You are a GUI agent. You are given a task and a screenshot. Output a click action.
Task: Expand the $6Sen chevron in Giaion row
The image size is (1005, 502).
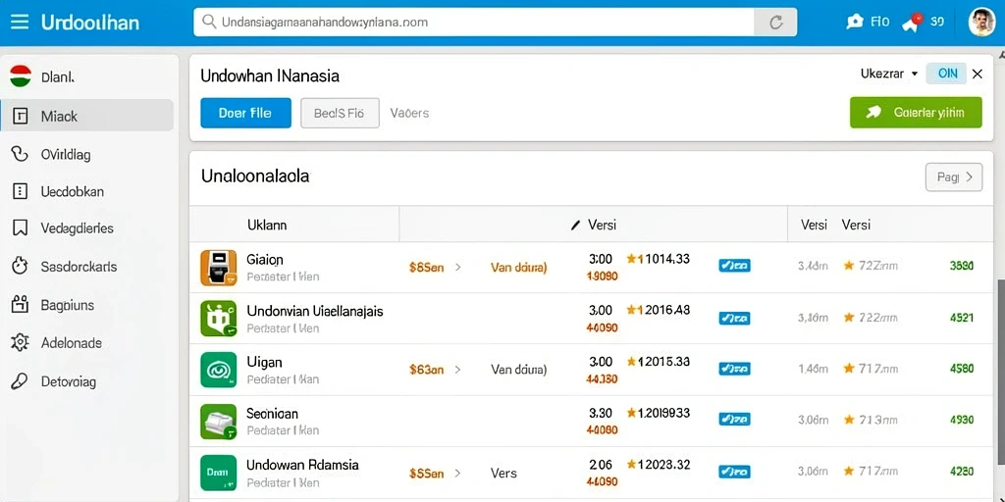click(x=457, y=267)
